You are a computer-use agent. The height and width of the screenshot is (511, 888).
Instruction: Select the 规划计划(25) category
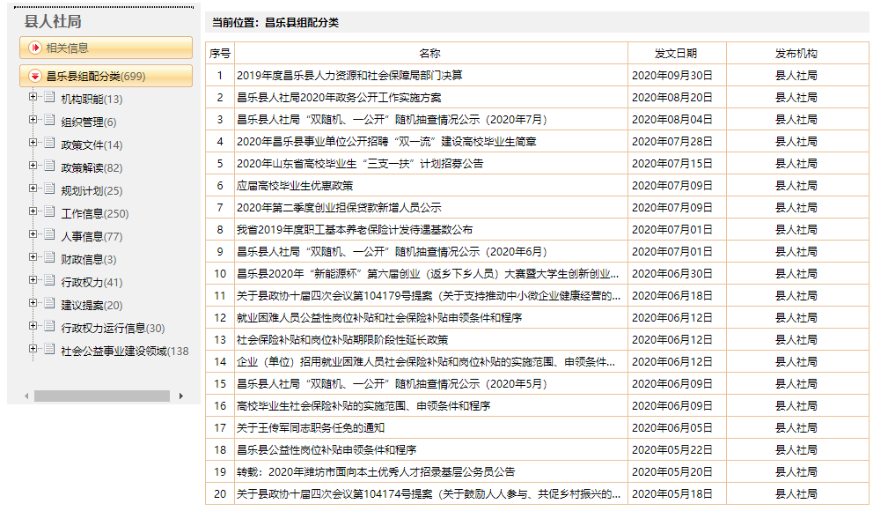92,190
